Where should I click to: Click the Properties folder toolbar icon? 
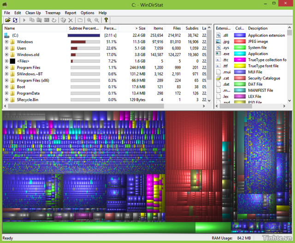click(x=80, y=20)
